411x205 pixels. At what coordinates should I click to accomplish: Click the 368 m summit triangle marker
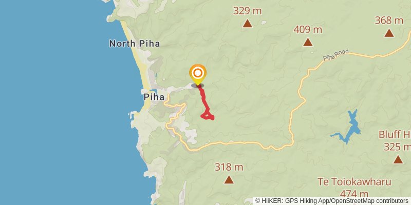click(x=389, y=33)
